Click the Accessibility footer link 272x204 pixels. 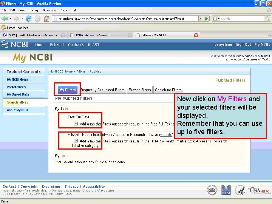tap(94, 186)
